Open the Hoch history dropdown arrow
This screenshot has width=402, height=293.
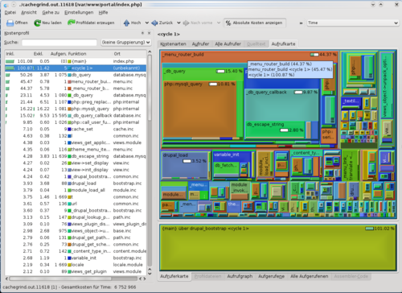tap(147, 23)
